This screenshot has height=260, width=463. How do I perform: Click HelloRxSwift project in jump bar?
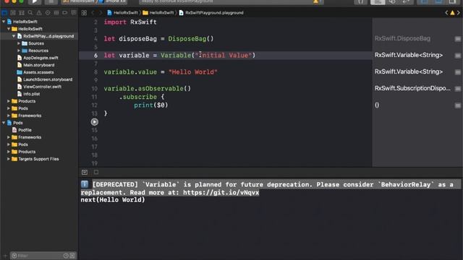(122, 13)
